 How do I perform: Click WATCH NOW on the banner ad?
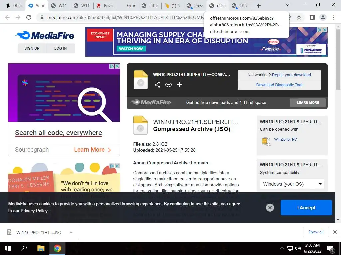[x=131, y=49]
